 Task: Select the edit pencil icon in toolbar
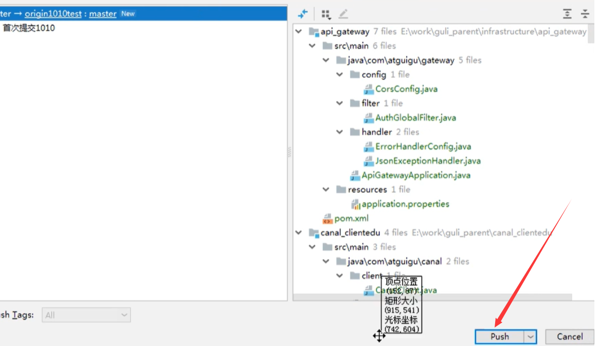point(343,14)
